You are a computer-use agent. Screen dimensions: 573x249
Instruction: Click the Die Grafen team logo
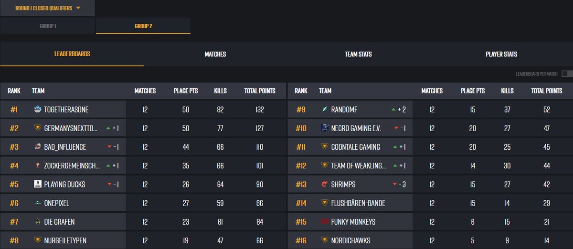coord(38,221)
